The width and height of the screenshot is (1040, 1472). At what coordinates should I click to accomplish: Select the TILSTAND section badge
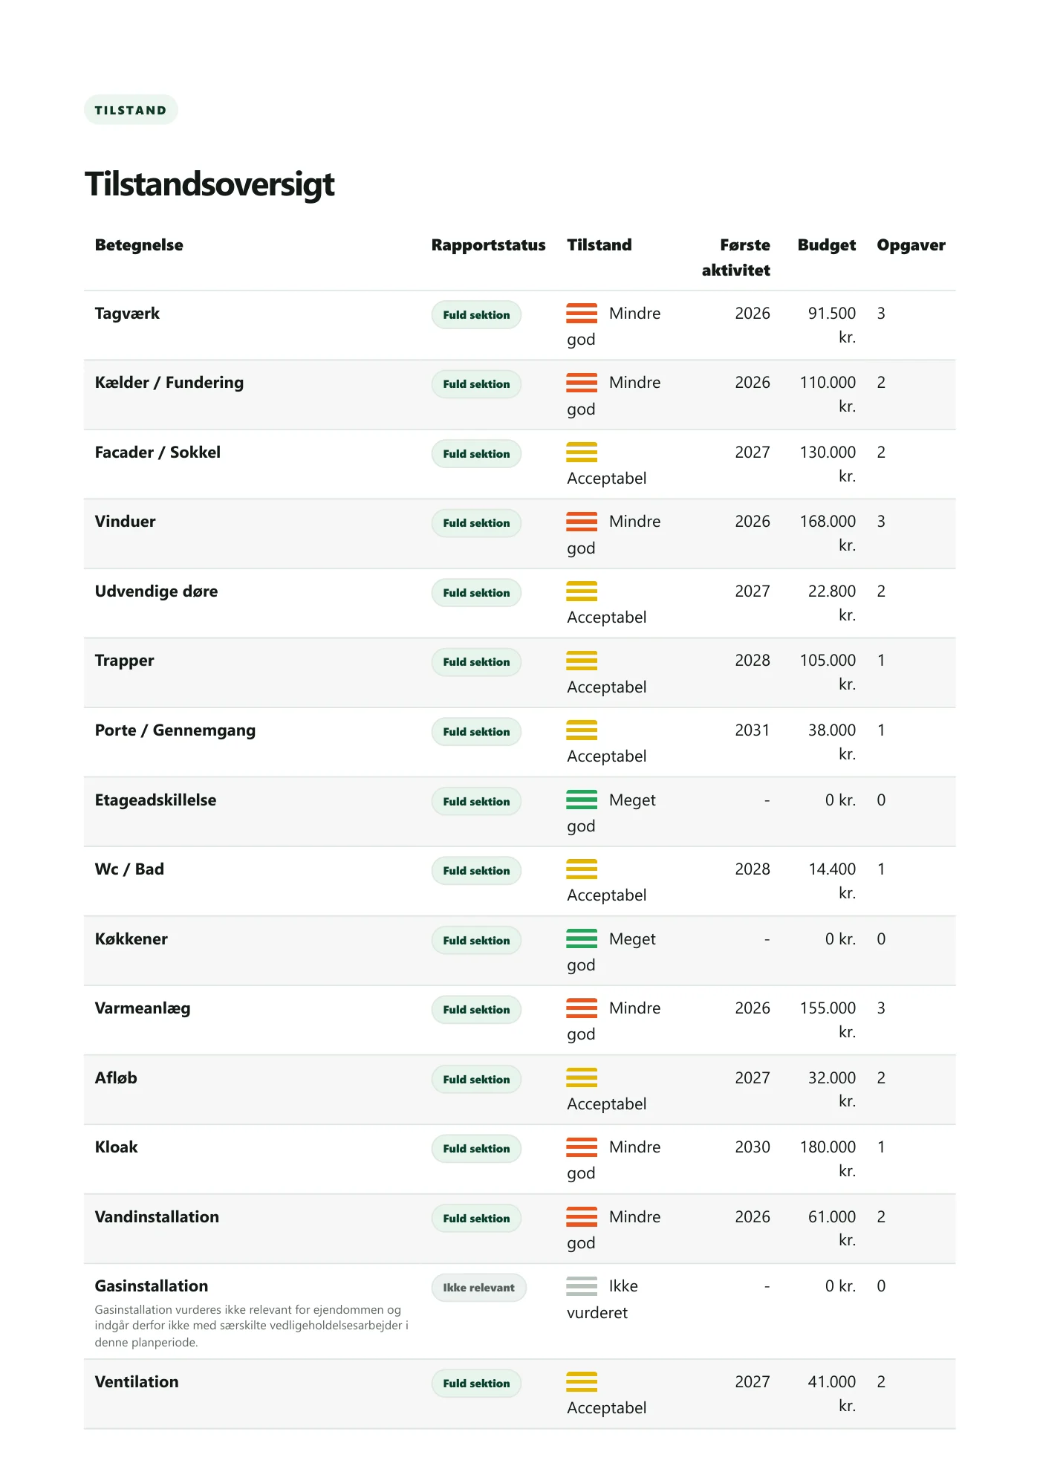coord(131,110)
